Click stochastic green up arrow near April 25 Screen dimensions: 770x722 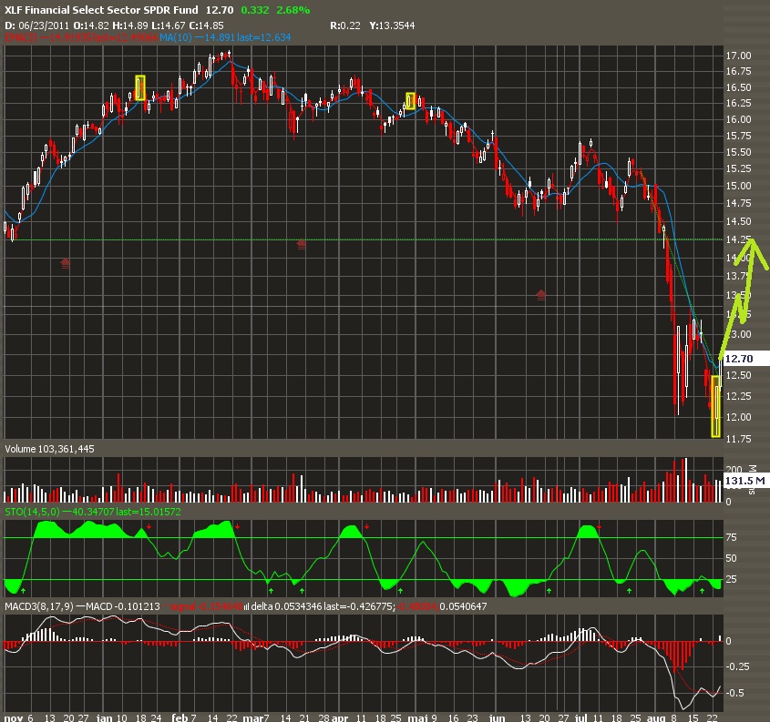click(400, 591)
